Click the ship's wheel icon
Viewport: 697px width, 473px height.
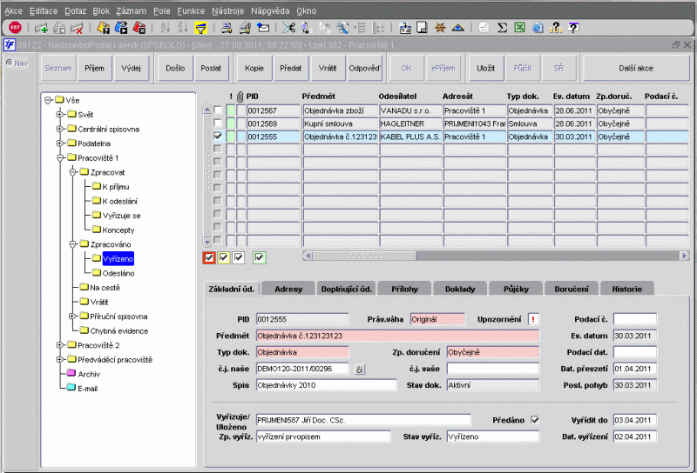pyautogui.click(x=441, y=28)
